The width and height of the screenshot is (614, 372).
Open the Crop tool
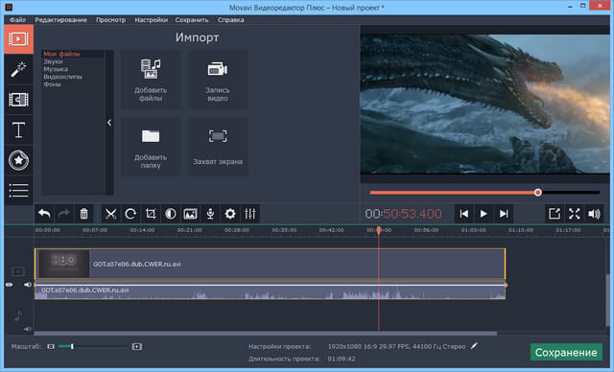pos(151,214)
